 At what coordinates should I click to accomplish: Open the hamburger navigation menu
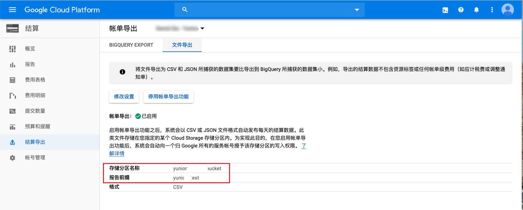pyautogui.click(x=12, y=10)
